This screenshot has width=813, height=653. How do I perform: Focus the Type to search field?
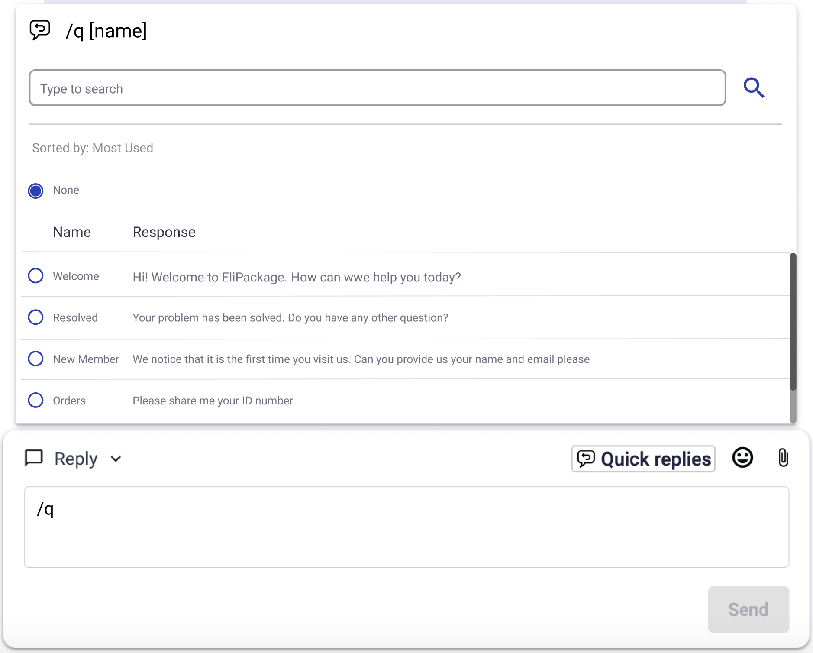tap(377, 88)
